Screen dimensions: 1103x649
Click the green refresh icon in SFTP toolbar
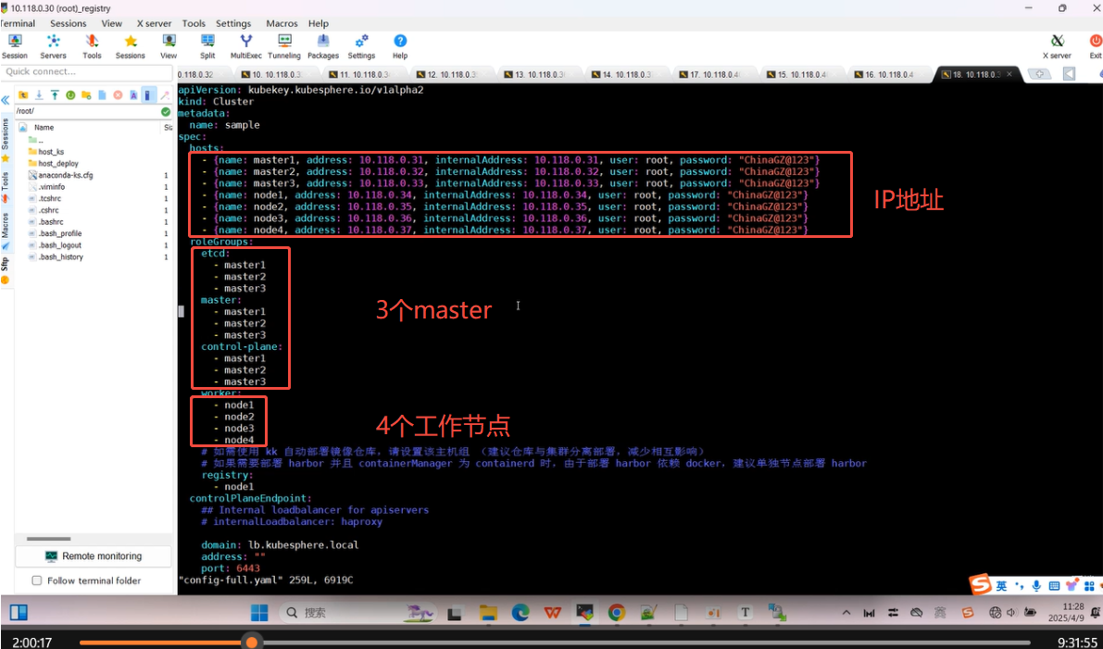coord(69,95)
